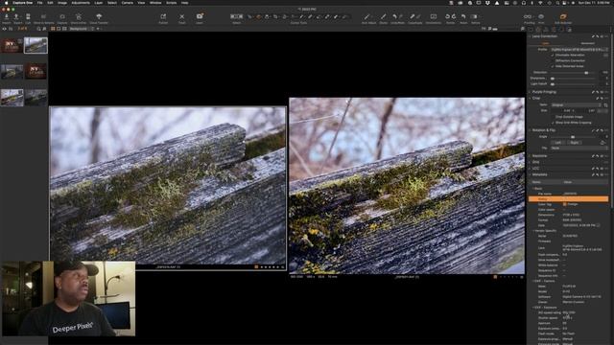
Task: Click the Edit Selected variants icon
Action: point(563,16)
